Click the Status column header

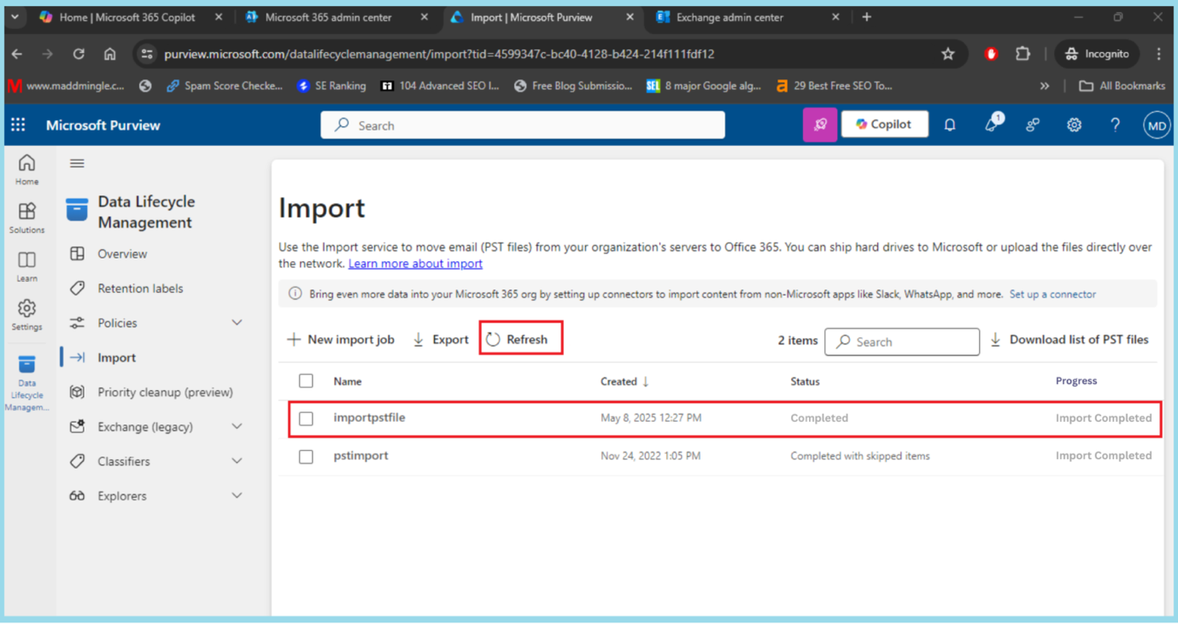coord(805,382)
